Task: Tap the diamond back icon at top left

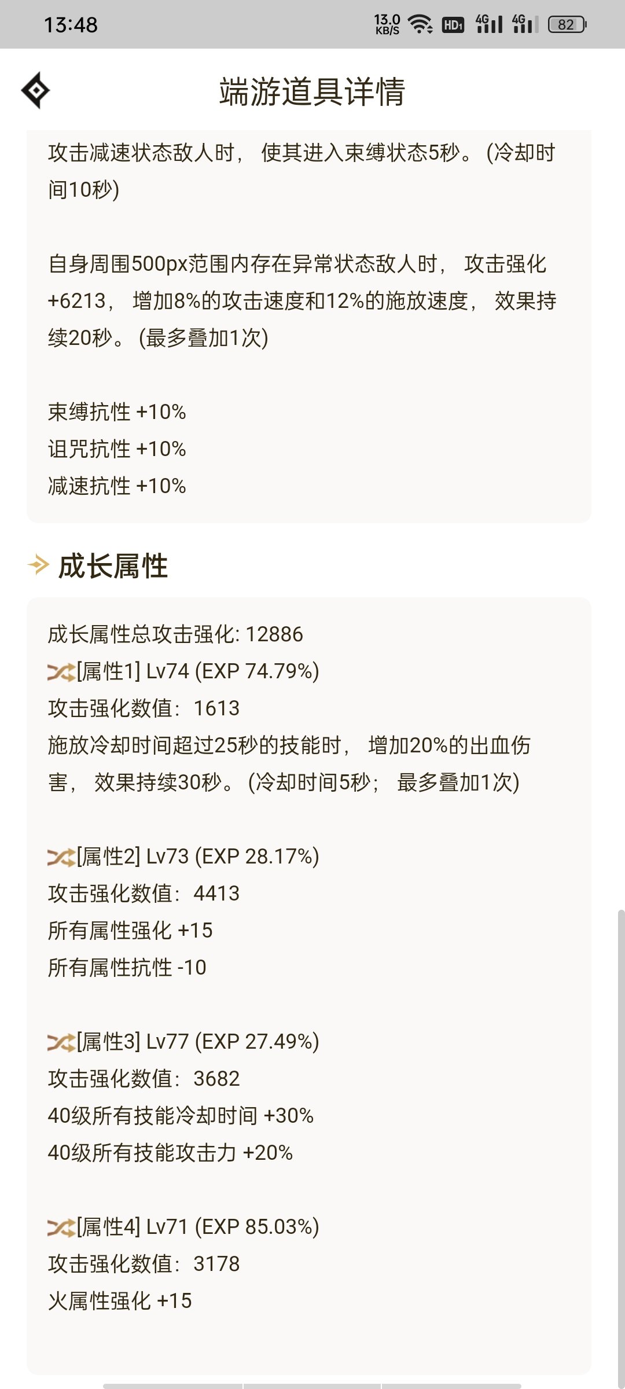Action: point(35,90)
